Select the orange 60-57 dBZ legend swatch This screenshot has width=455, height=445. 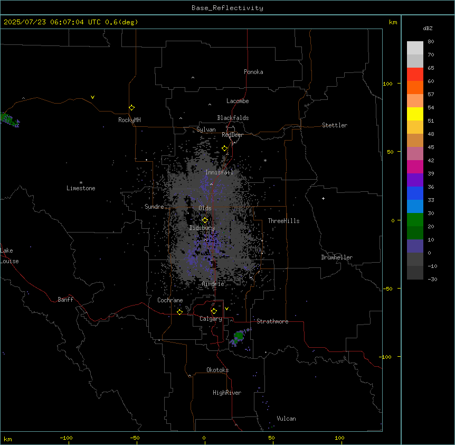pos(415,87)
